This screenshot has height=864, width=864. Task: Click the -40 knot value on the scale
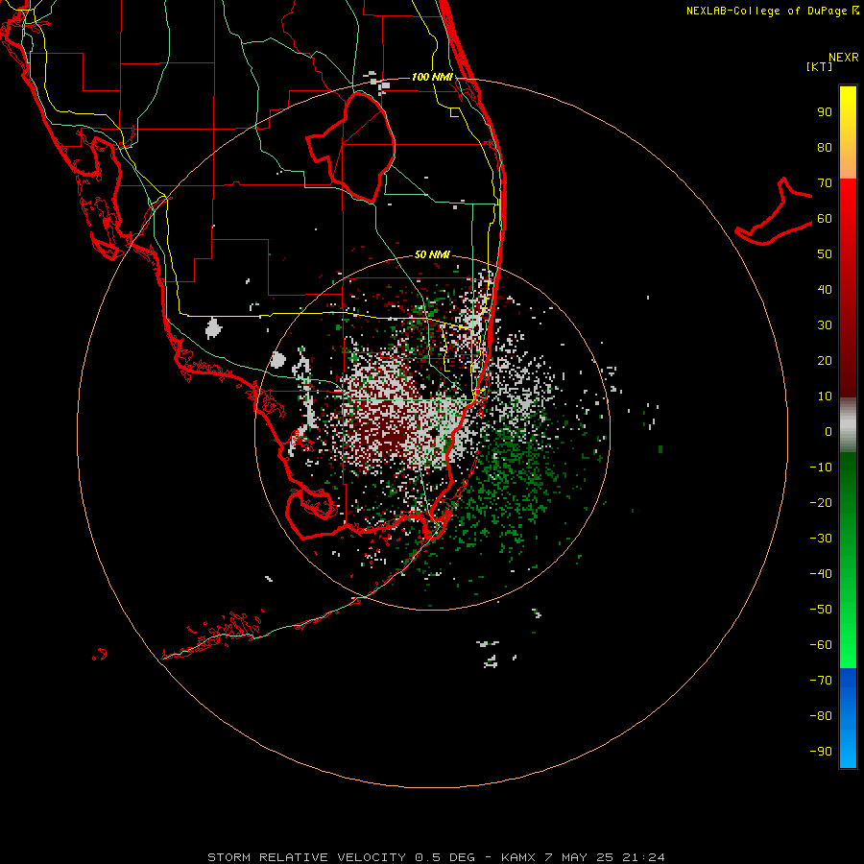pos(821,574)
